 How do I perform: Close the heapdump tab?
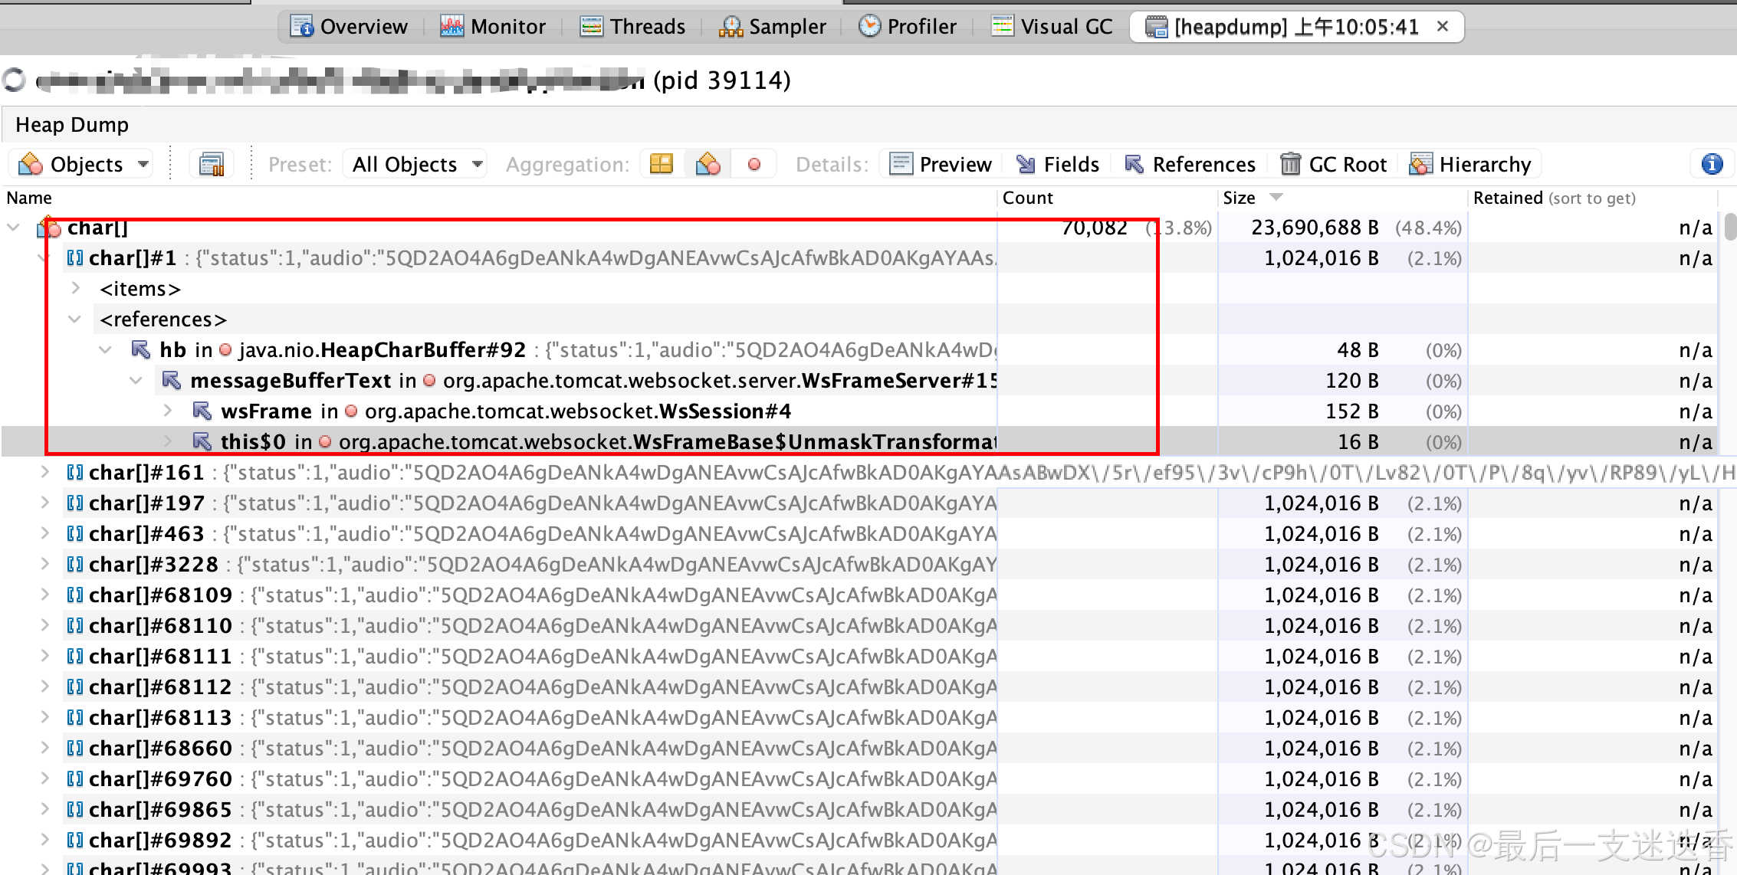coord(1443,27)
